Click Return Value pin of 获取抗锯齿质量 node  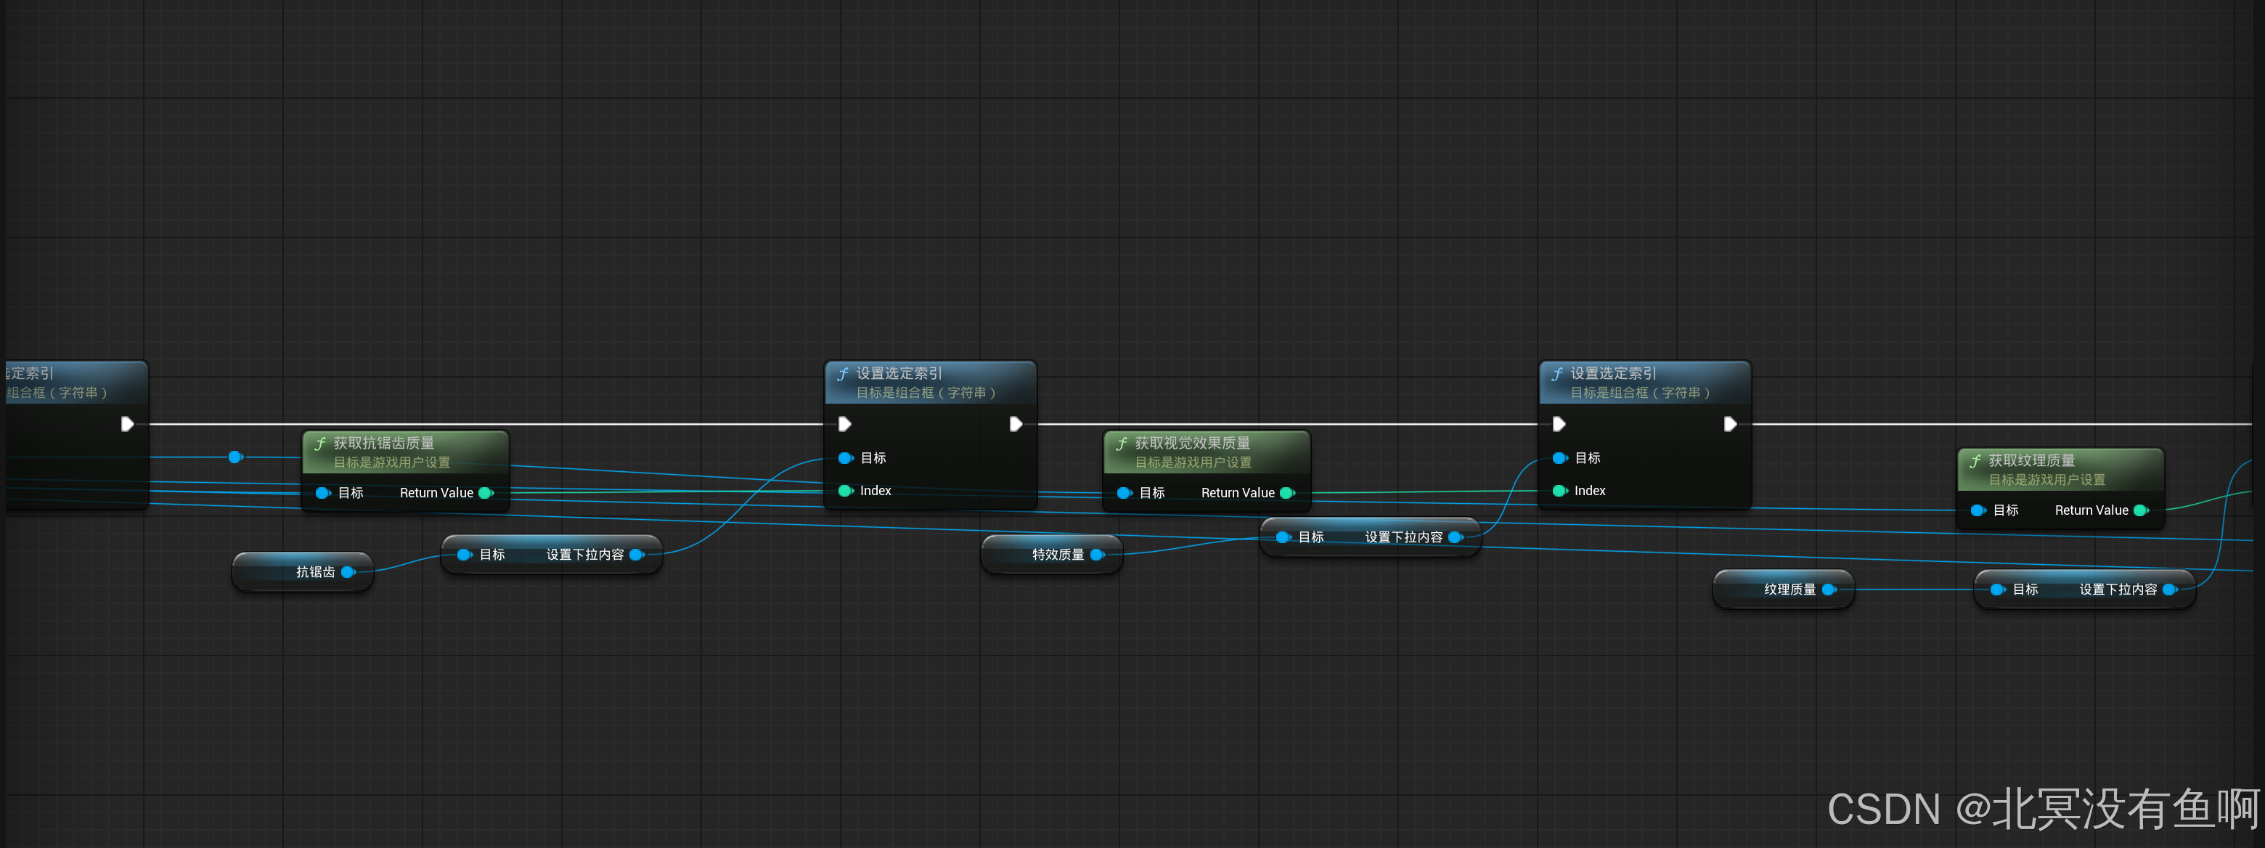tap(486, 493)
